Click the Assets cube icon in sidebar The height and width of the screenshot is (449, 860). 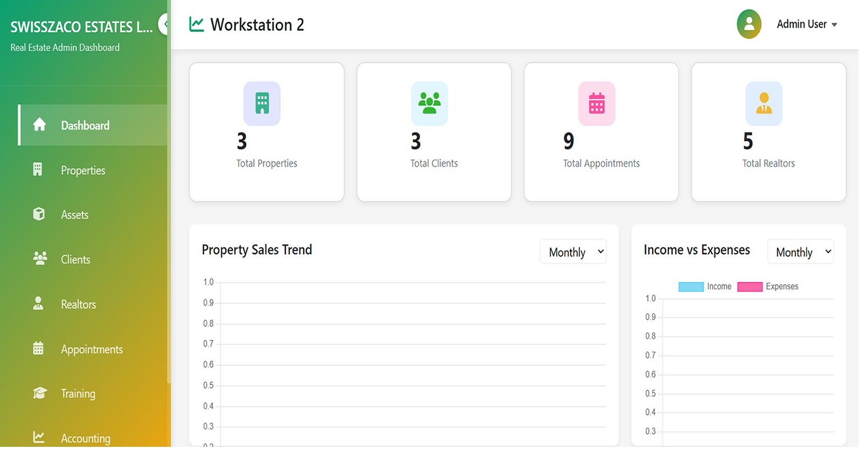(39, 214)
